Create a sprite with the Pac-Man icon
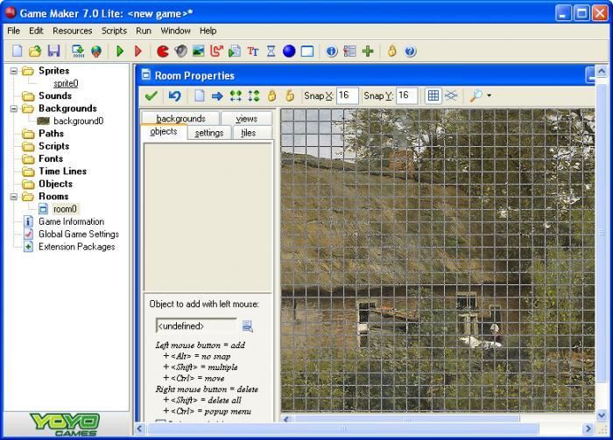 (x=163, y=52)
